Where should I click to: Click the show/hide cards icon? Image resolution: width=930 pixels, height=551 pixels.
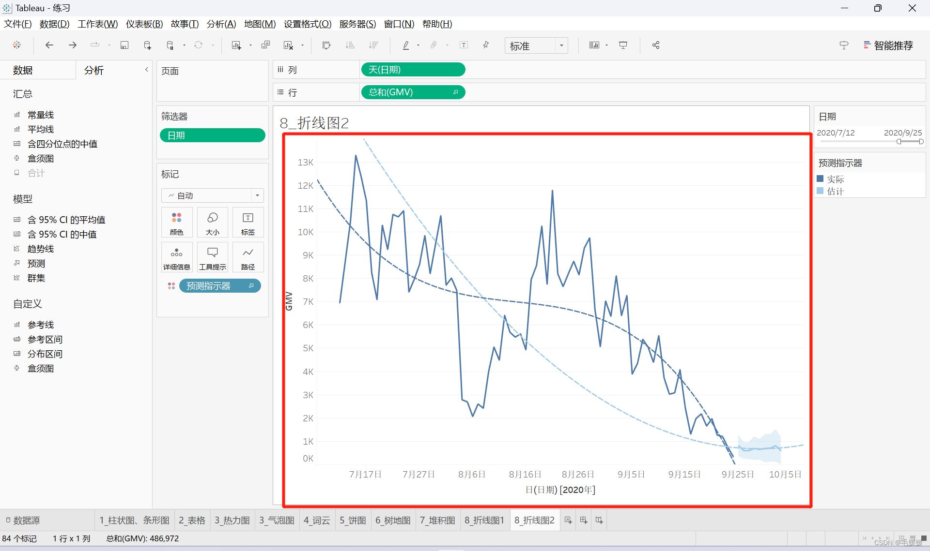click(x=594, y=45)
